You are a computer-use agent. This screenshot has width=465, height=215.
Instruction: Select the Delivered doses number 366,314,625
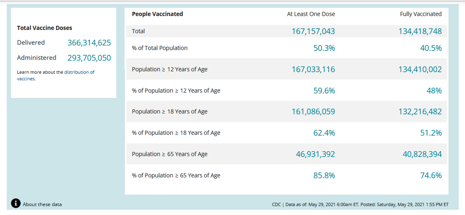[89, 43]
